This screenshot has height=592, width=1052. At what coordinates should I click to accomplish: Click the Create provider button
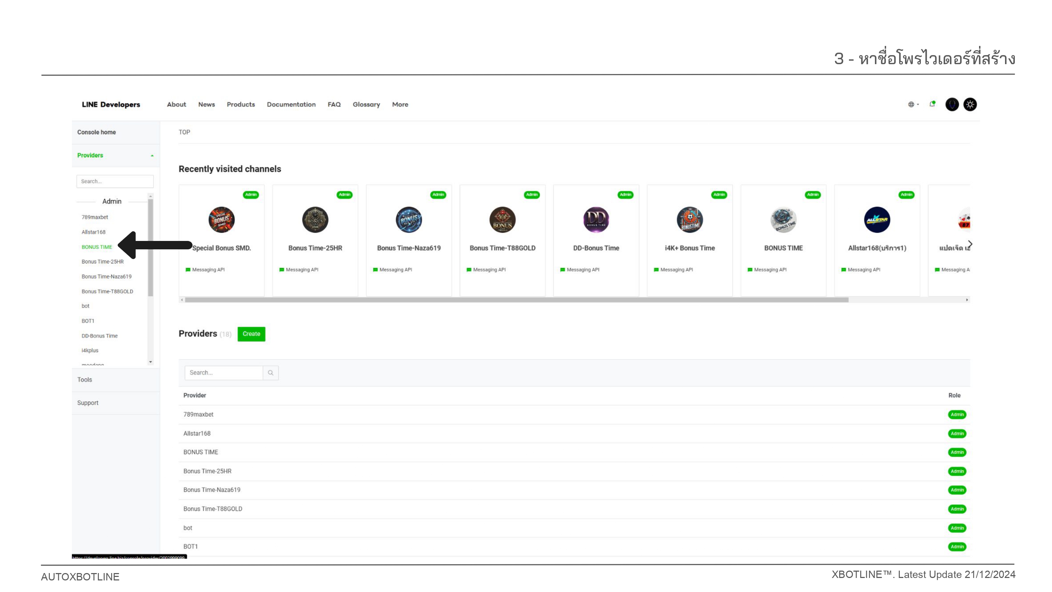point(251,334)
